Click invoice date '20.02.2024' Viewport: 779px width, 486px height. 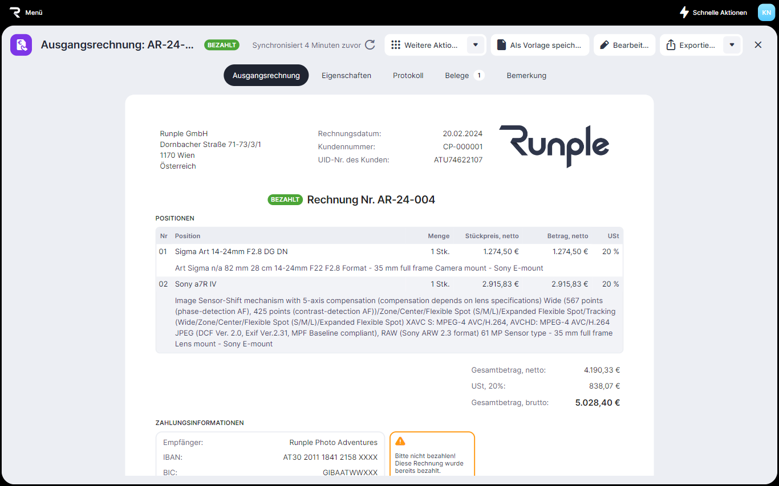point(462,134)
